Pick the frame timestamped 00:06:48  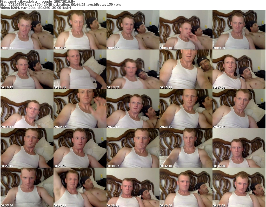tap(186, 30)
